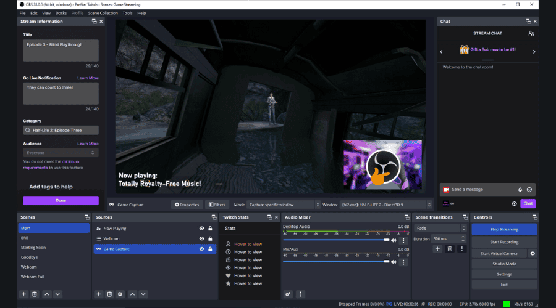The width and height of the screenshot is (556, 308).
Task: Pop out the Audio Mixer dock
Action: (406, 217)
